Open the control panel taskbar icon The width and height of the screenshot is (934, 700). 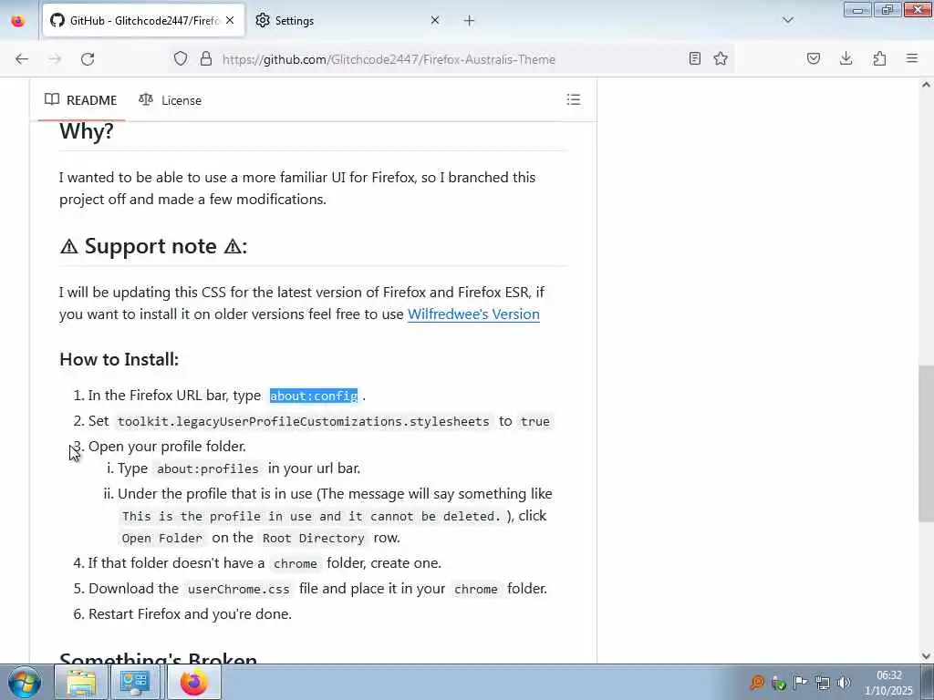[135, 682]
